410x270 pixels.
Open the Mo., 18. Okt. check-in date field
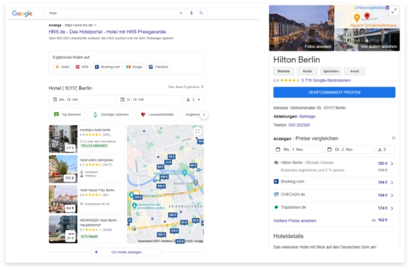[81, 100]
